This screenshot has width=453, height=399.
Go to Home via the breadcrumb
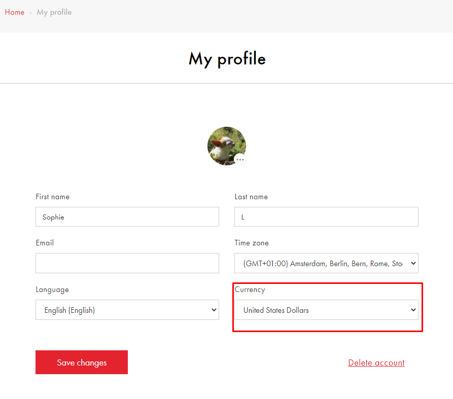tap(15, 12)
